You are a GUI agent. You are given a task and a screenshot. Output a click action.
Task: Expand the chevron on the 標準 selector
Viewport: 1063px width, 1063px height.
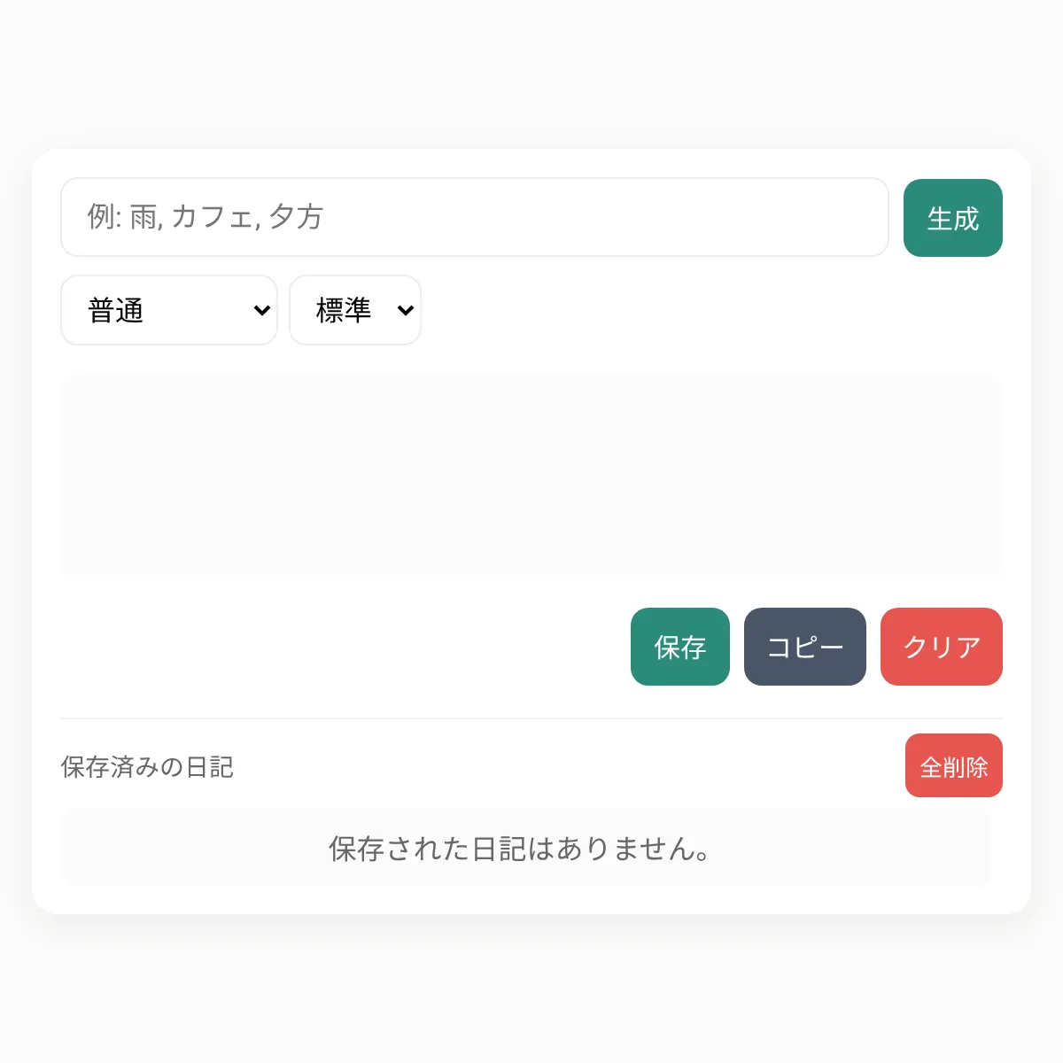pyautogui.click(x=406, y=310)
